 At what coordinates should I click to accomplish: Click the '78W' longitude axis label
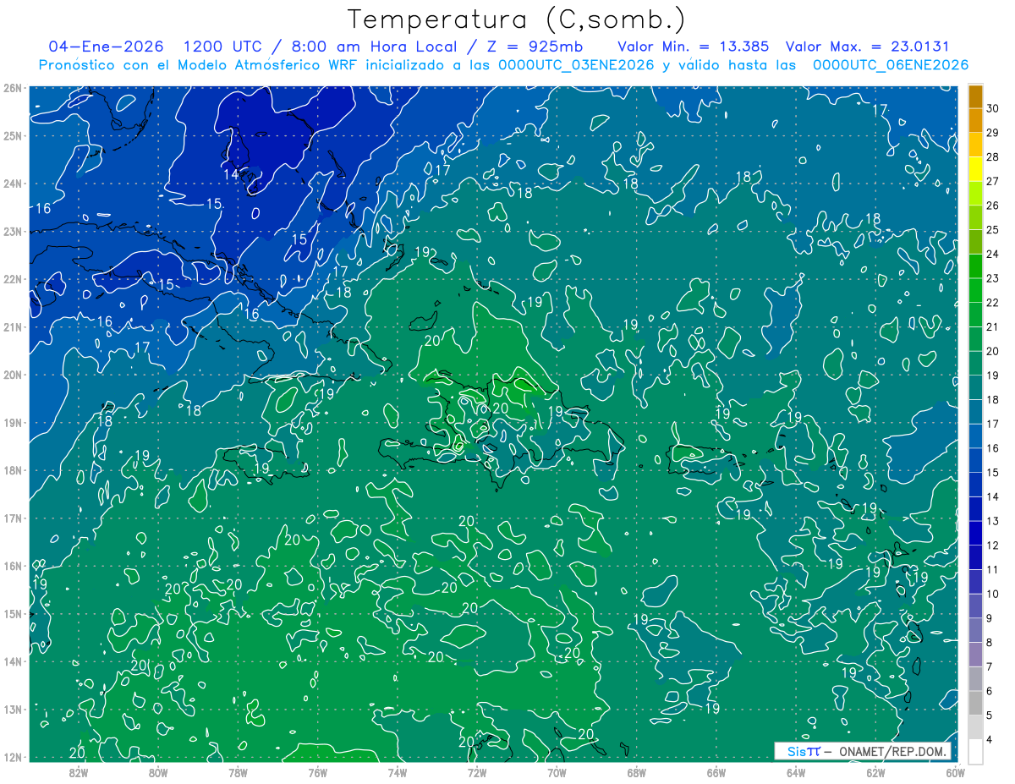[x=238, y=772]
